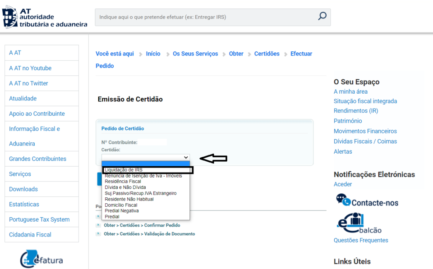The width and height of the screenshot is (433, 269).
Task: Click the e-fatura logo
Action: (x=41, y=259)
